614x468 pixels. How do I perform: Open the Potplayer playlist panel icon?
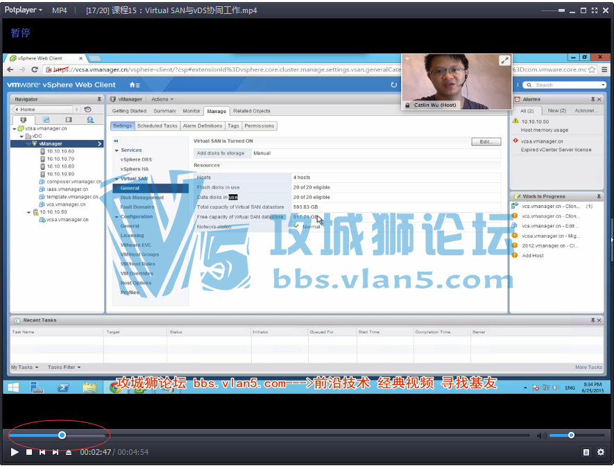pos(586,452)
